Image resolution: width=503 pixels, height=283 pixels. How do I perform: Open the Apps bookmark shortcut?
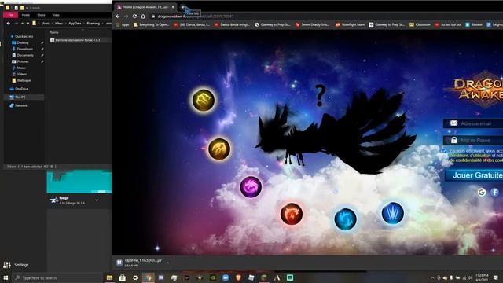(x=123, y=24)
